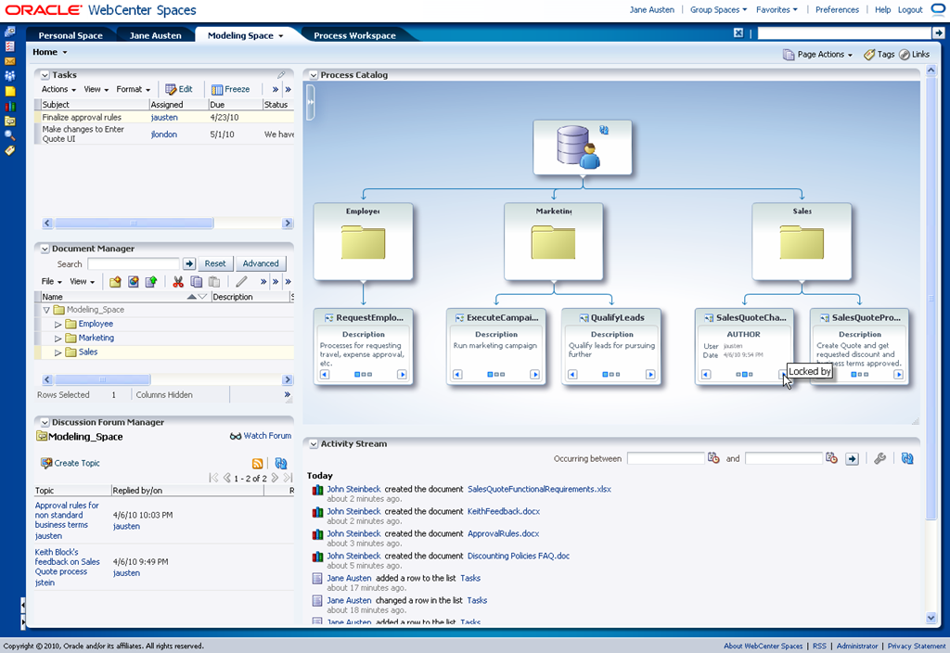This screenshot has width=950, height=653.
Task: Open the Format dropdown in Tasks
Action: click(x=134, y=89)
